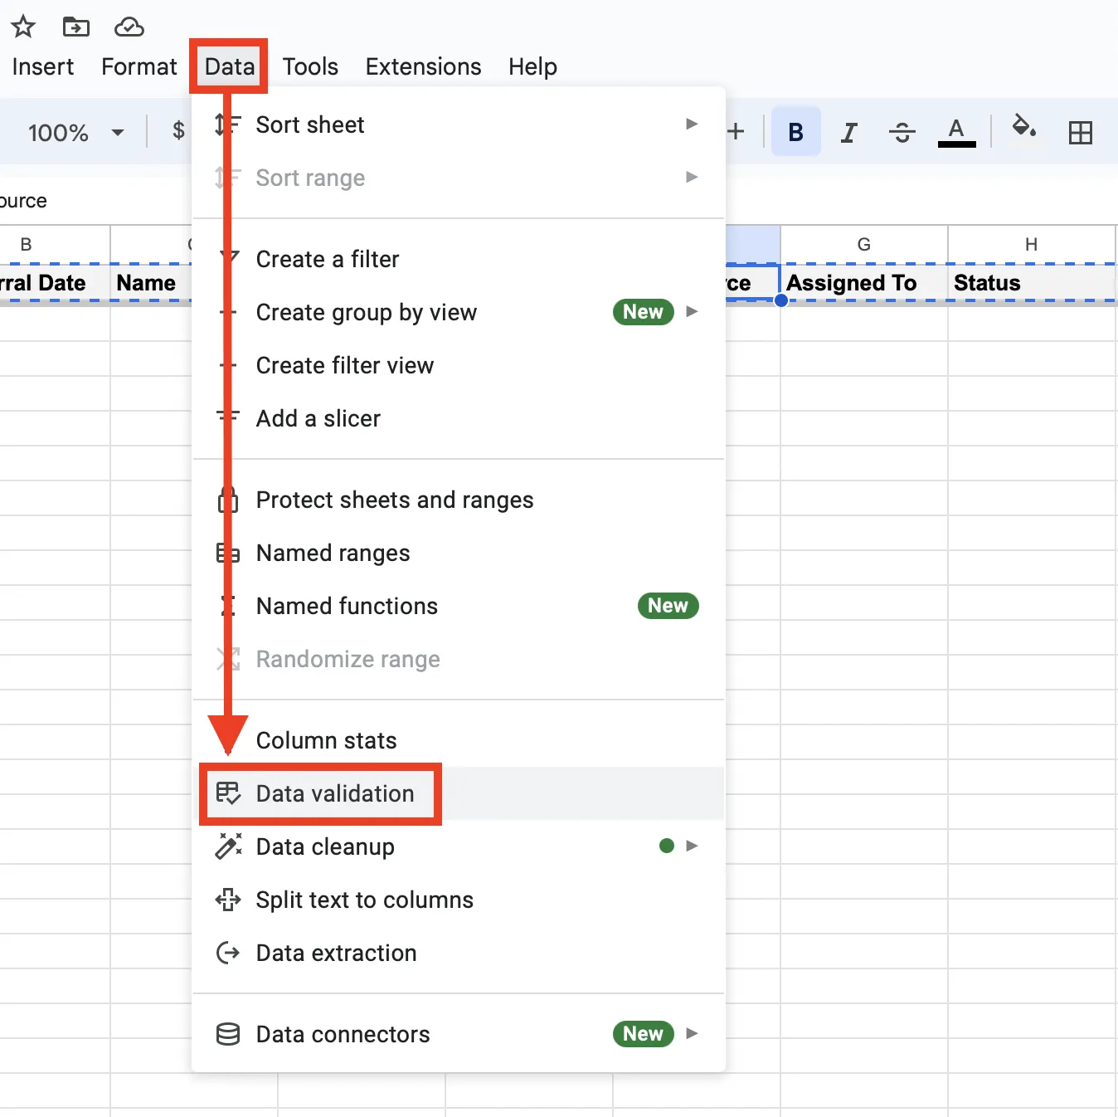Choose Add a slicer
The width and height of the screenshot is (1118, 1117).
tap(459, 418)
